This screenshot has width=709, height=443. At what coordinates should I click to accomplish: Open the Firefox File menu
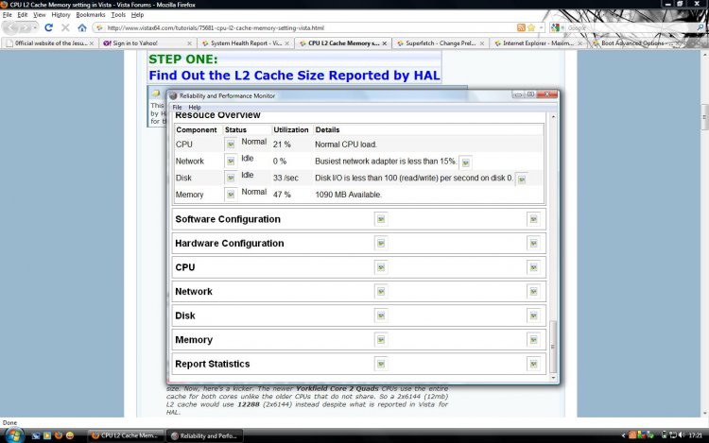click(x=8, y=15)
